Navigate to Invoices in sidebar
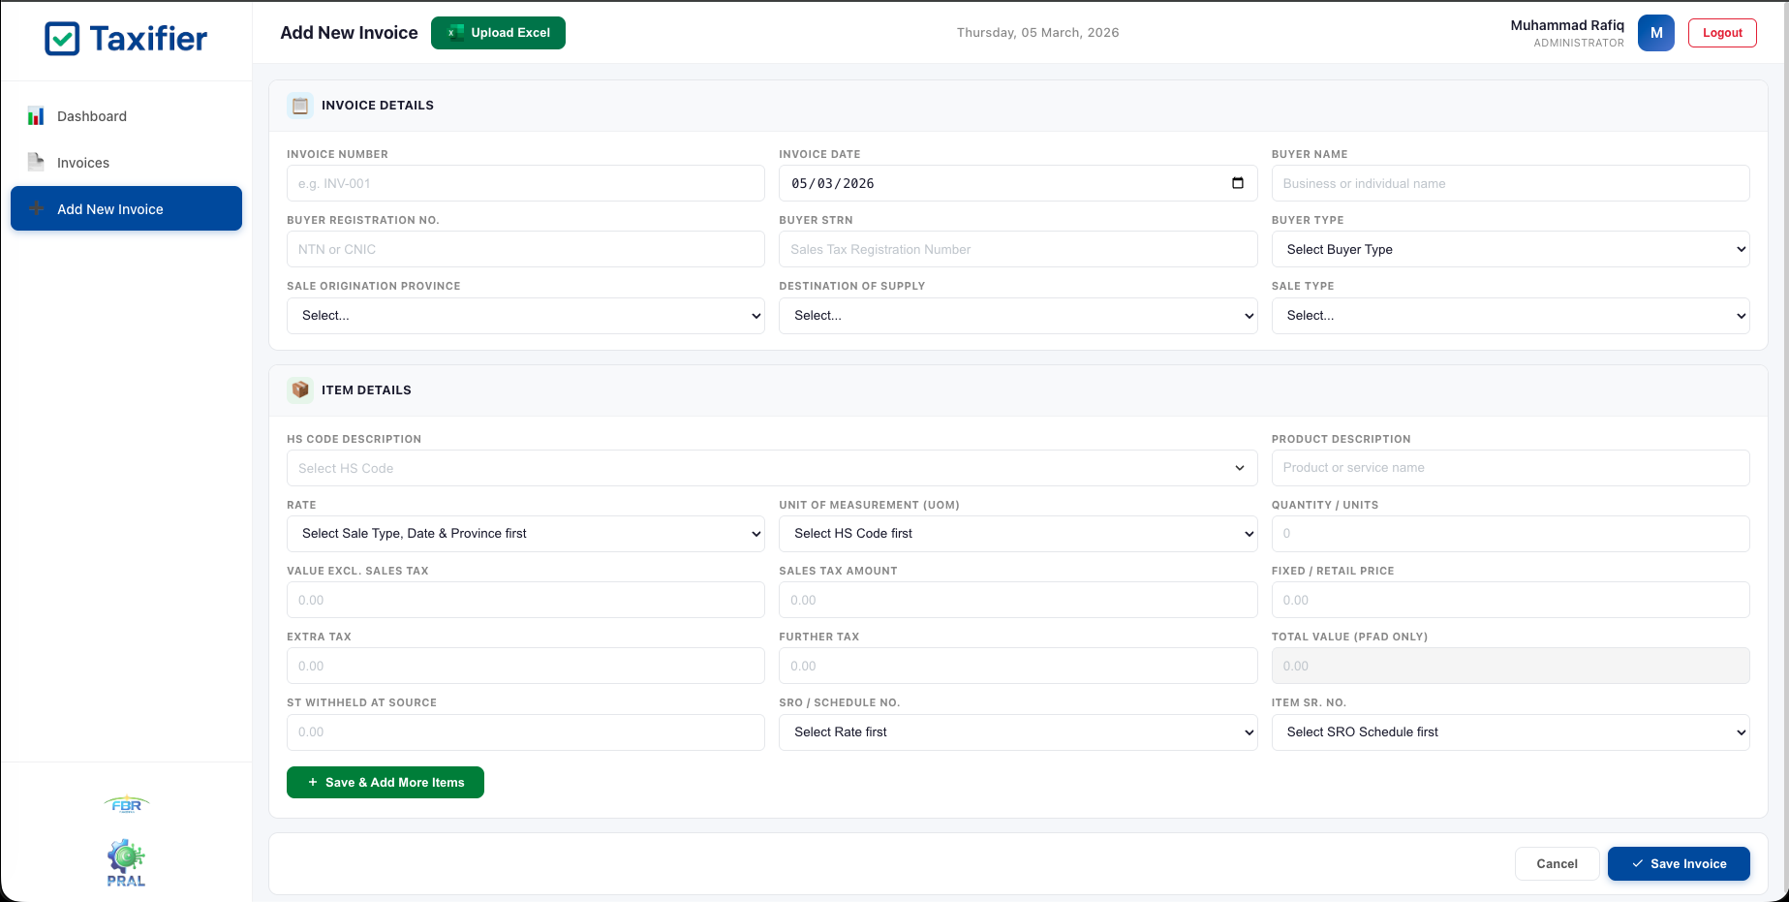Viewport: 1789px width, 902px height. point(83,162)
